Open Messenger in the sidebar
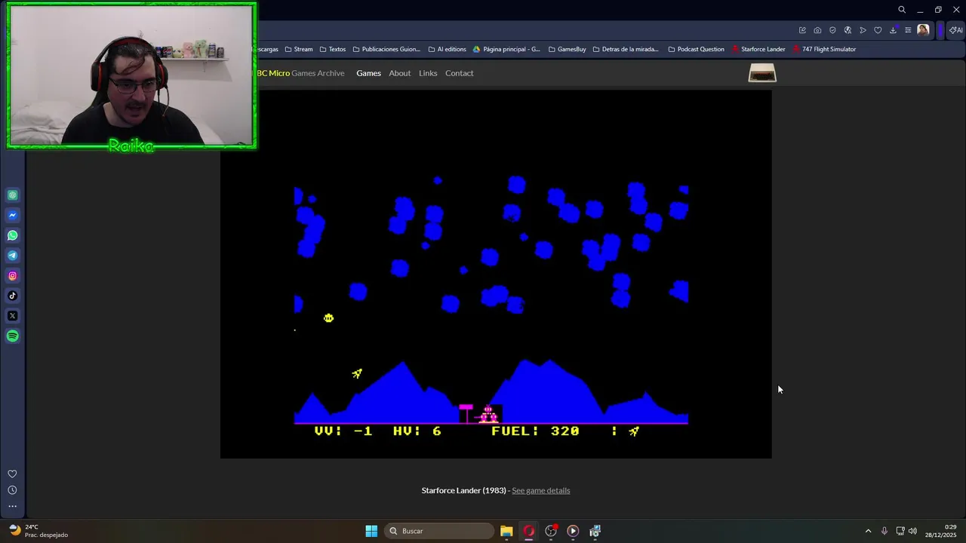The image size is (966, 543). coord(13,216)
